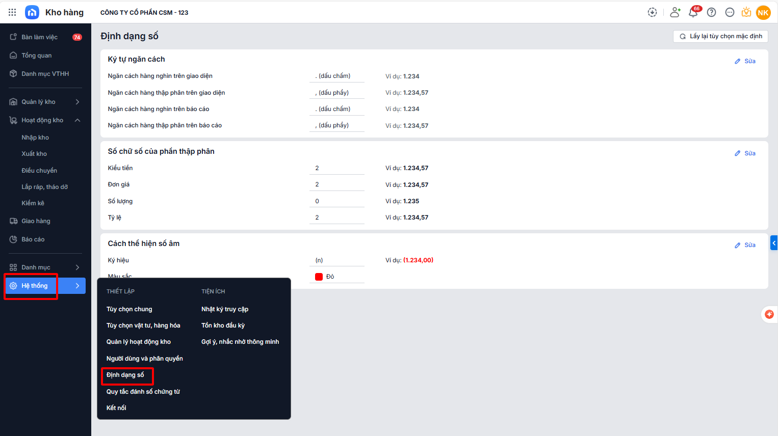Click the blue side panel collapse arrow

click(774, 243)
